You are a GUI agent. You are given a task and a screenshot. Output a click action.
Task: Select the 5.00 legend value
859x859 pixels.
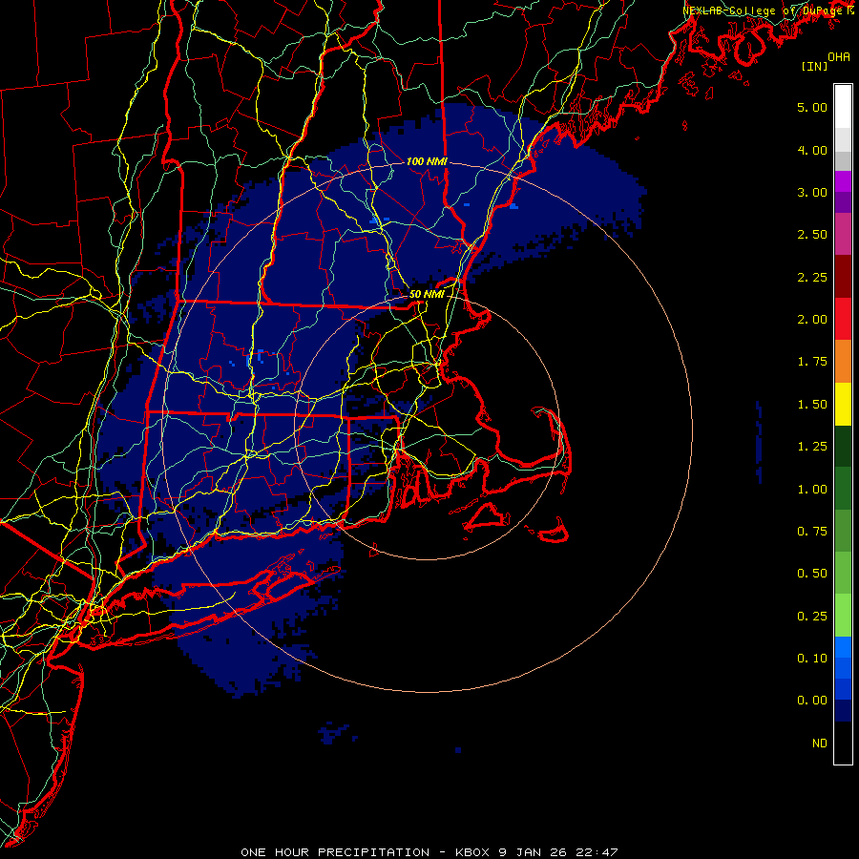tap(812, 107)
